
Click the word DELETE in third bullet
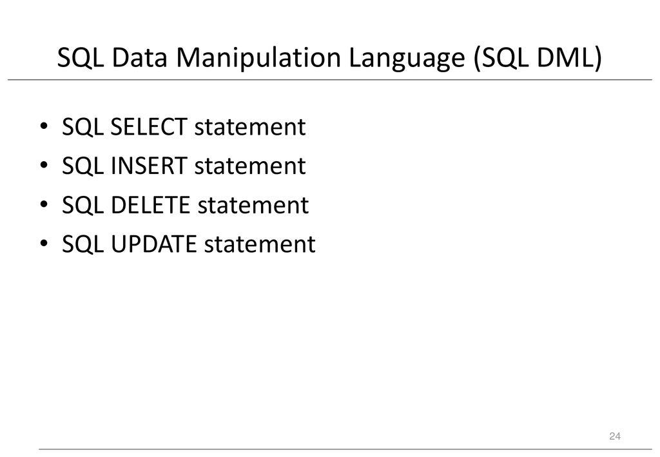150,205
